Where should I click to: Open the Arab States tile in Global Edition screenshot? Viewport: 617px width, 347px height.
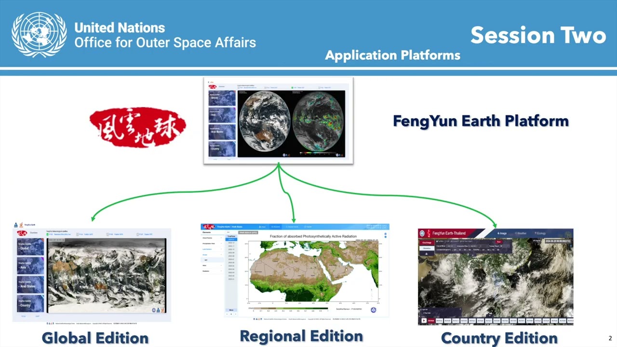[x=30, y=285]
